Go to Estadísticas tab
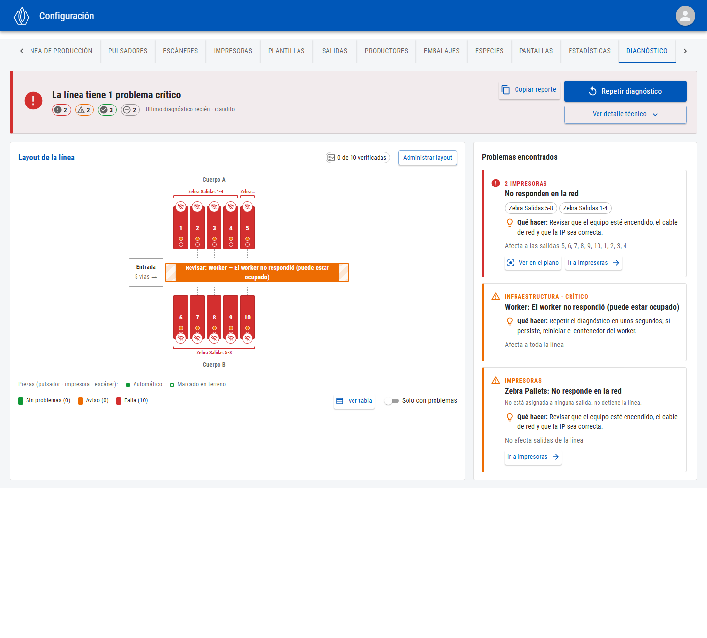 click(x=590, y=51)
